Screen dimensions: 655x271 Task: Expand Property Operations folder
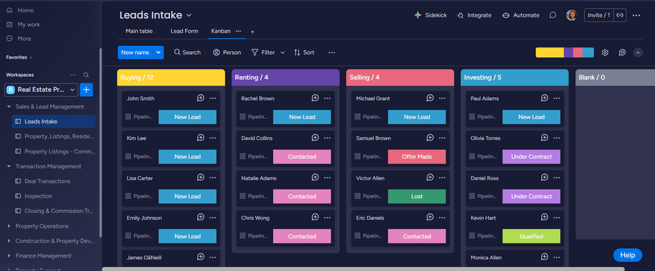pos(9,226)
